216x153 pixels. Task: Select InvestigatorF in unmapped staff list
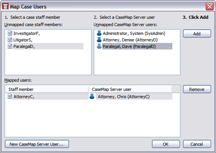tap(26, 33)
